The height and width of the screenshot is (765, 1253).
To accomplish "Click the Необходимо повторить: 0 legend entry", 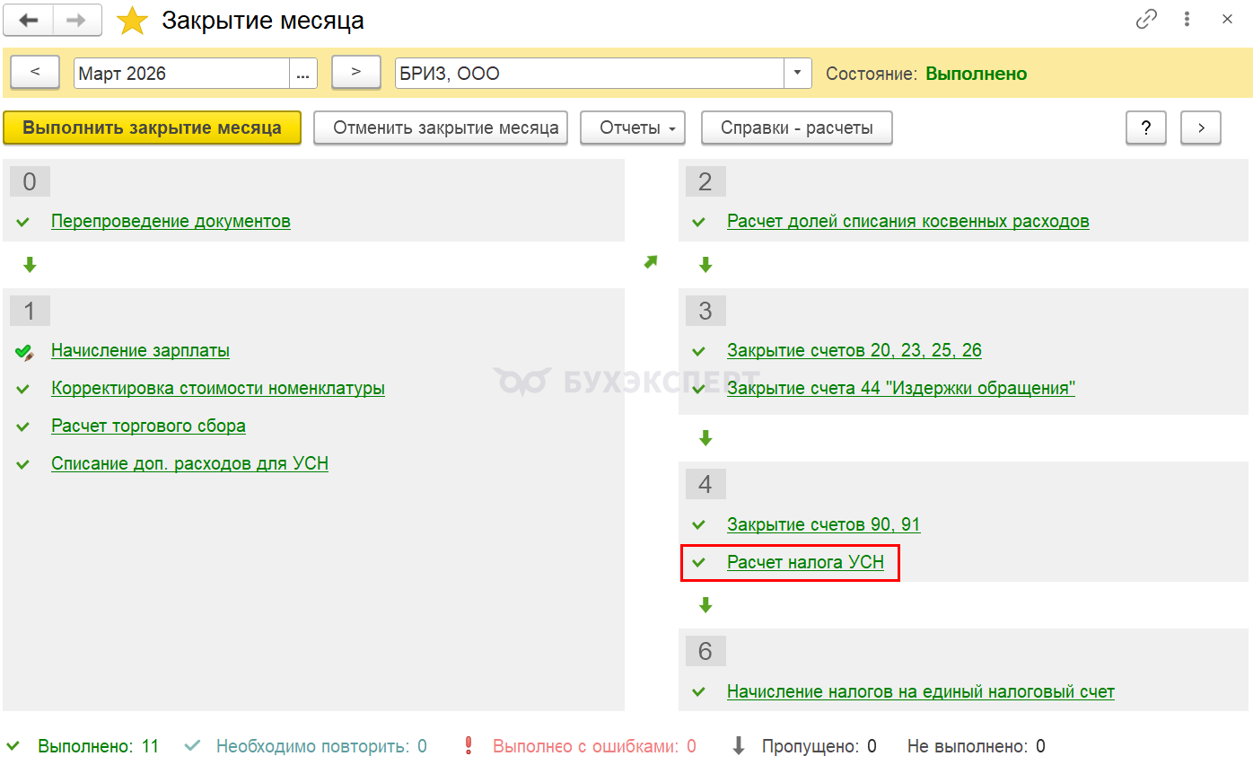I will [x=321, y=746].
